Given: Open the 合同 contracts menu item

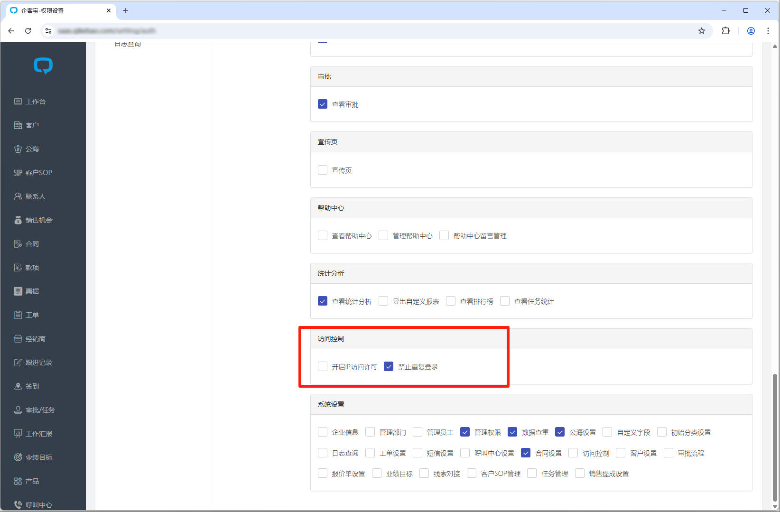Looking at the screenshot, I should [32, 244].
